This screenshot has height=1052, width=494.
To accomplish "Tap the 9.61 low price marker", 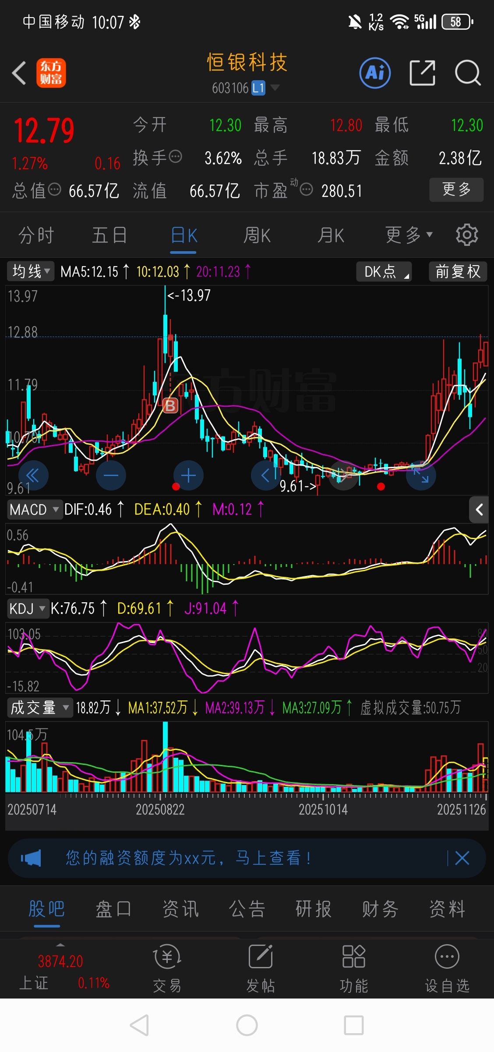I will 298,486.
